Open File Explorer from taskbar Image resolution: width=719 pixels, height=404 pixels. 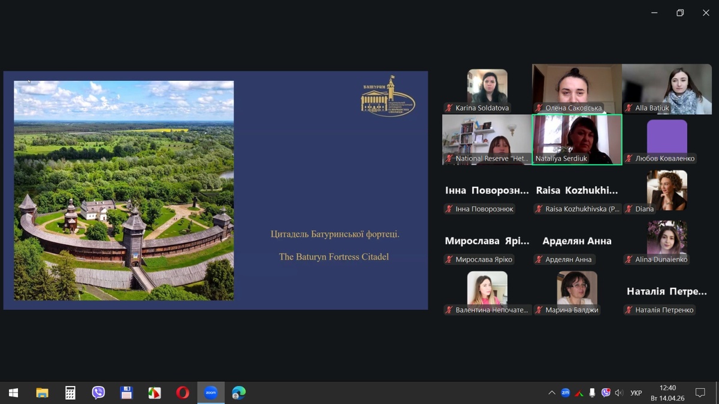42,393
